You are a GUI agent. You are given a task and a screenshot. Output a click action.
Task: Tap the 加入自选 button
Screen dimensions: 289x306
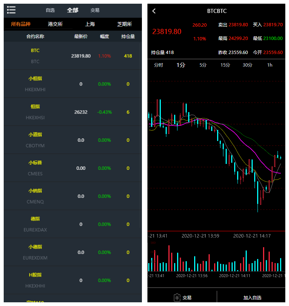click(x=252, y=297)
